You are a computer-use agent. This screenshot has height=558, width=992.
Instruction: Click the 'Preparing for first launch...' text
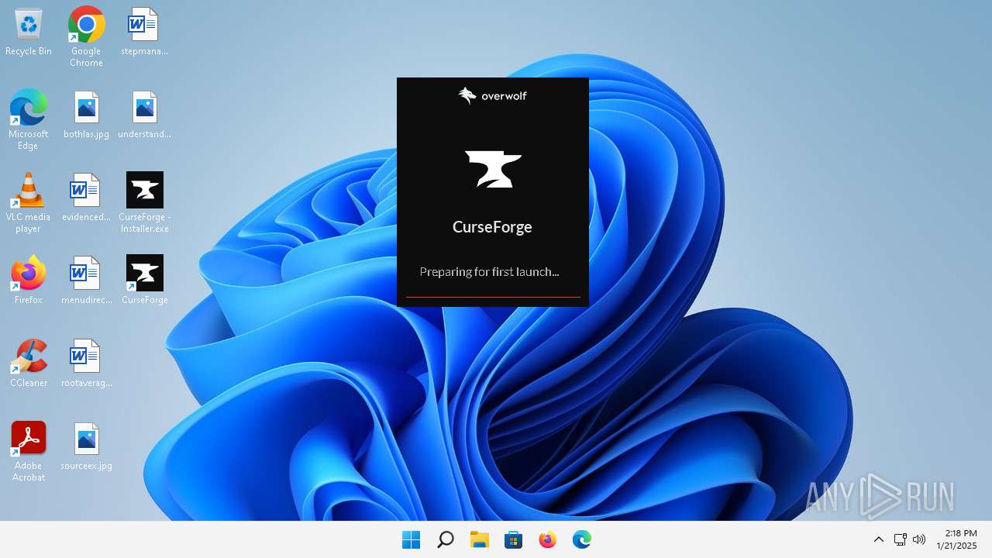click(489, 271)
